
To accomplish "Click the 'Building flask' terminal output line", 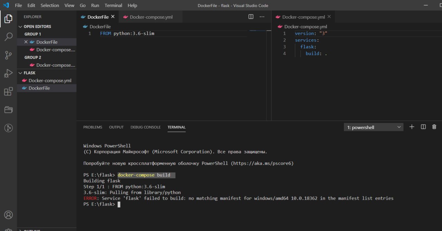I will click(x=102, y=181).
